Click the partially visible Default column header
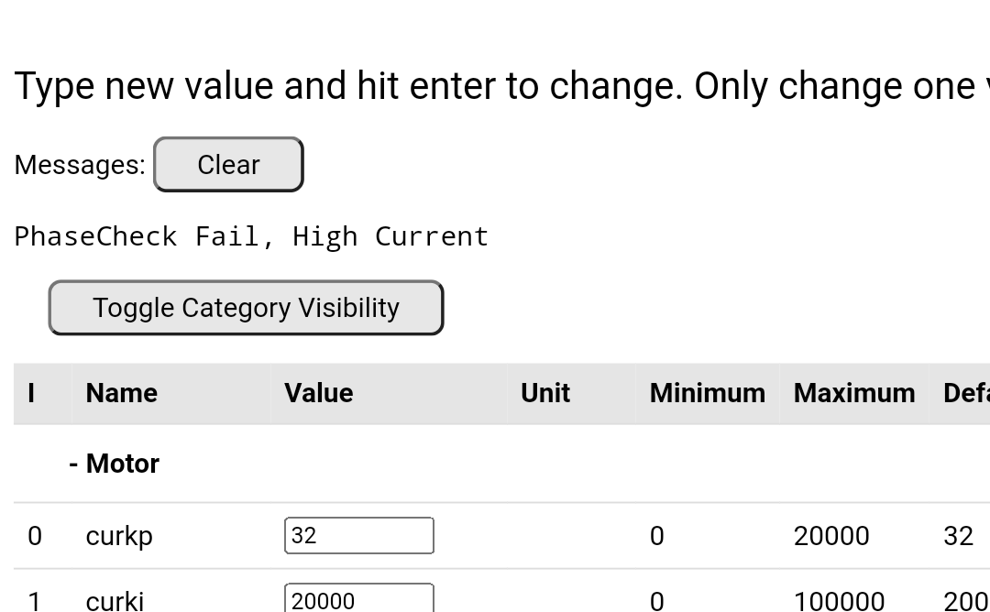The image size is (990, 612). coord(965,393)
